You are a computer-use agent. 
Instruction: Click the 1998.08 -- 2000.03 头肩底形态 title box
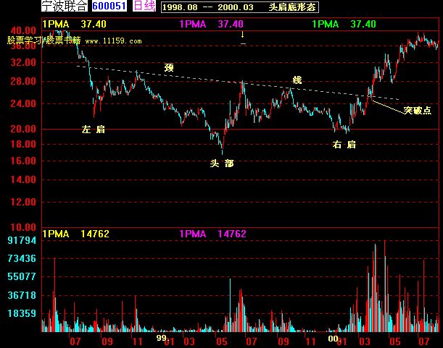(x=240, y=7)
